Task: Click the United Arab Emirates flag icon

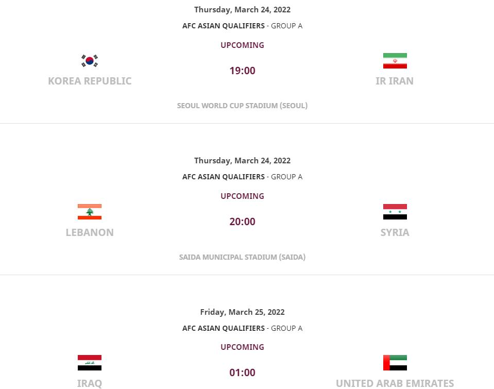Action: tap(395, 363)
